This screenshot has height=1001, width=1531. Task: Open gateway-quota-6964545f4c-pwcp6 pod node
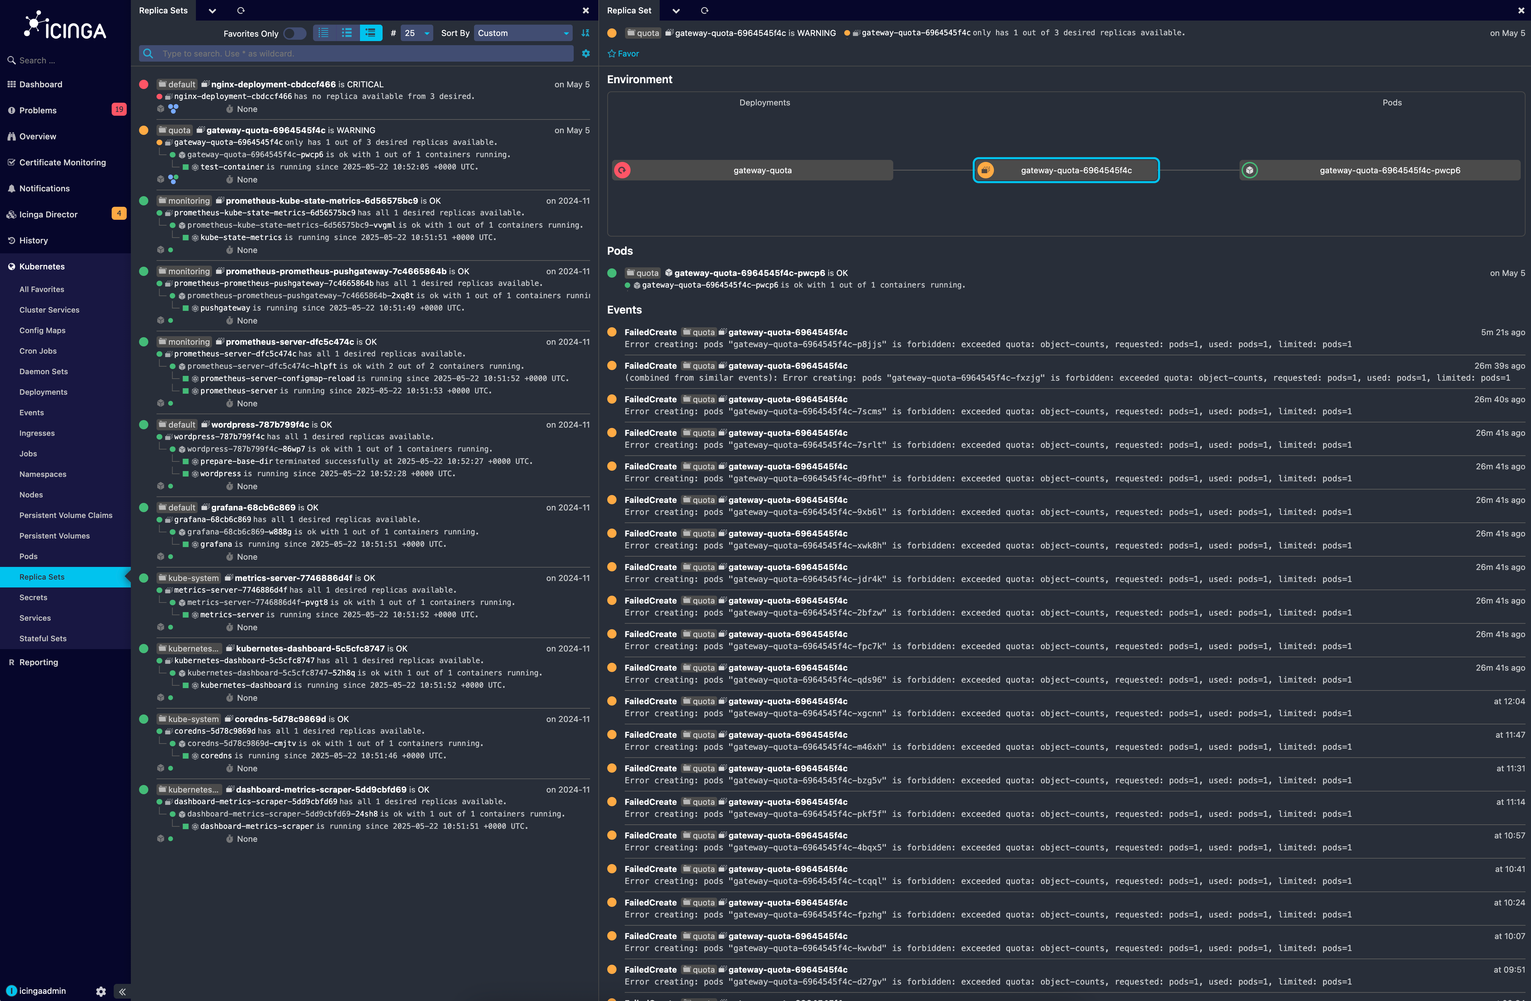coord(1380,170)
